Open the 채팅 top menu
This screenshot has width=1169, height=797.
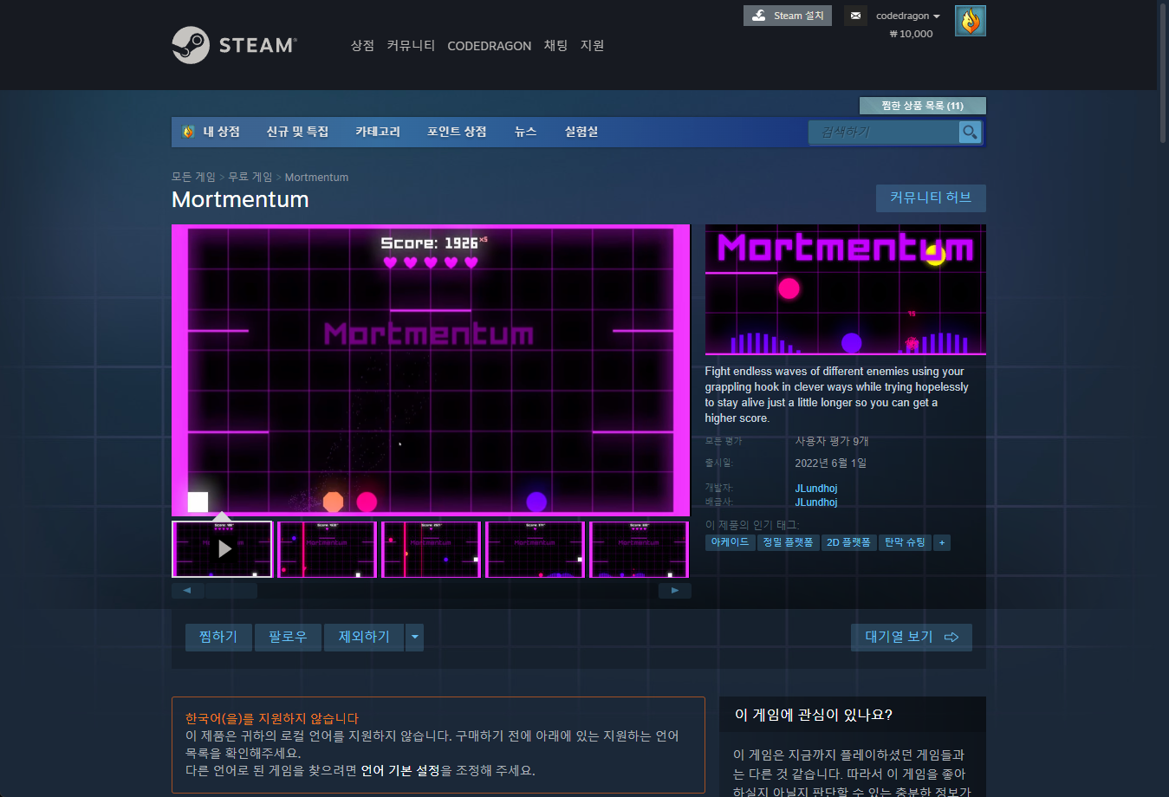click(555, 45)
